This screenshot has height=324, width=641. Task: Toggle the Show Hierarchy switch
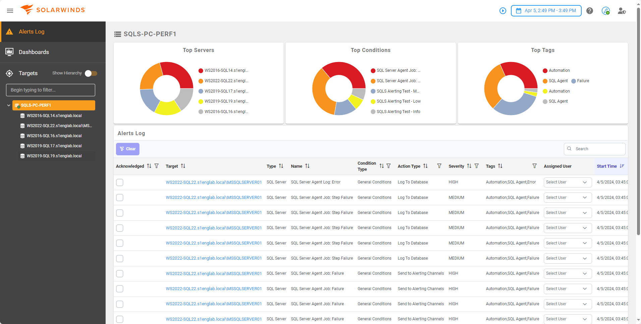91,73
